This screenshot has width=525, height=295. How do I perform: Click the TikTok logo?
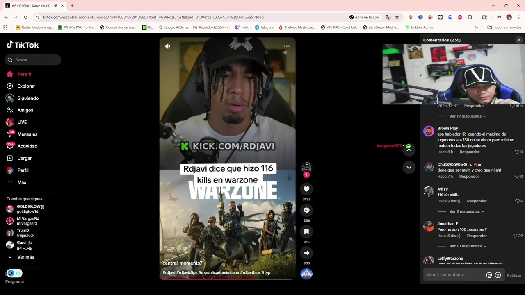tap(23, 45)
